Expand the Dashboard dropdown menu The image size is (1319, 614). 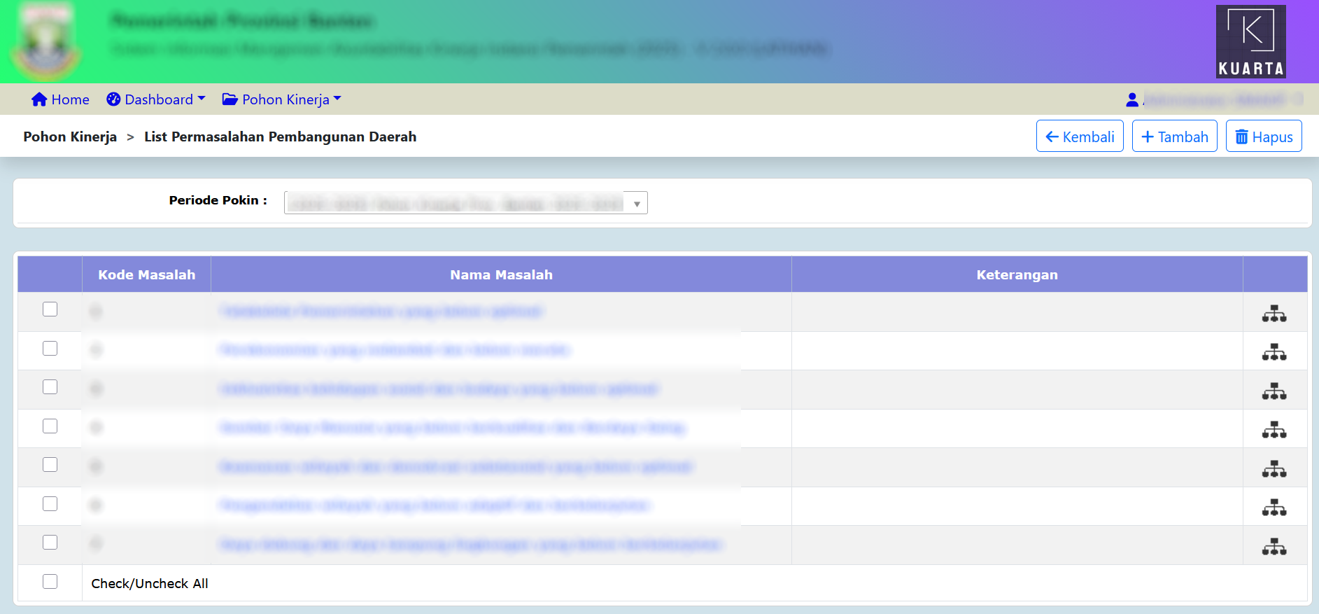click(x=156, y=99)
